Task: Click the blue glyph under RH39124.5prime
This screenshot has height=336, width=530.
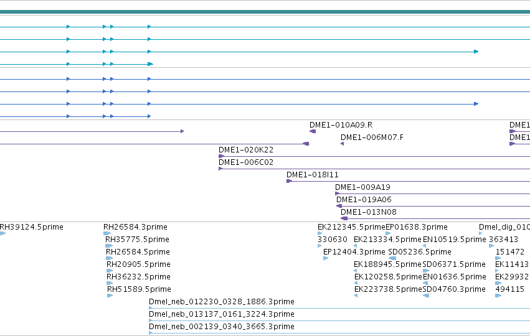Action: [x=2, y=233]
